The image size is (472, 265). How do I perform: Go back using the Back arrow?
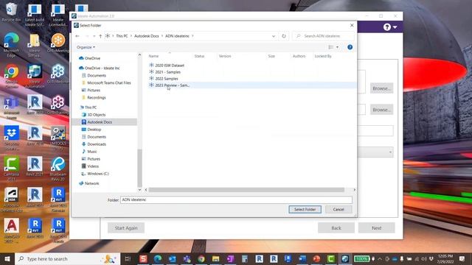(77, 36)
